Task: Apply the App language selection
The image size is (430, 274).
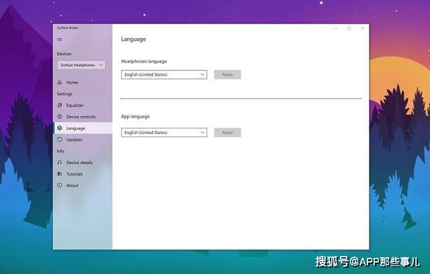Action: coord(228,132)
